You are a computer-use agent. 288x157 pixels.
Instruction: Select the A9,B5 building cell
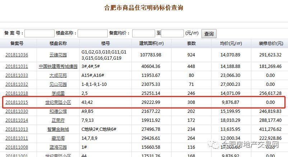(87, 111)
